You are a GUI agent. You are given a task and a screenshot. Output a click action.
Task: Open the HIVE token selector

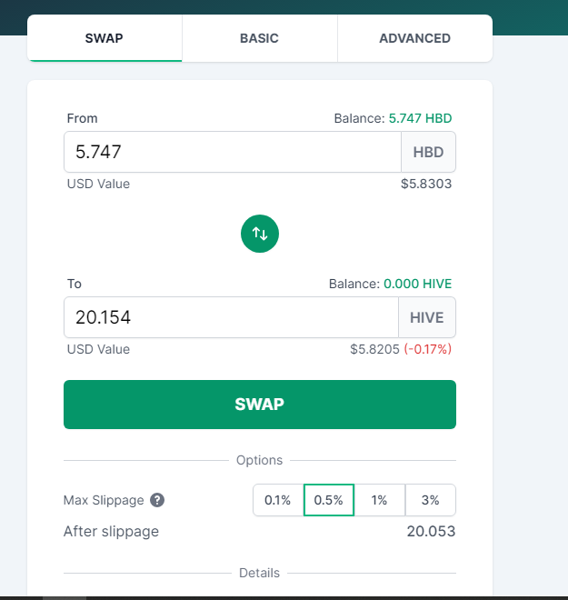pos(427,317)
